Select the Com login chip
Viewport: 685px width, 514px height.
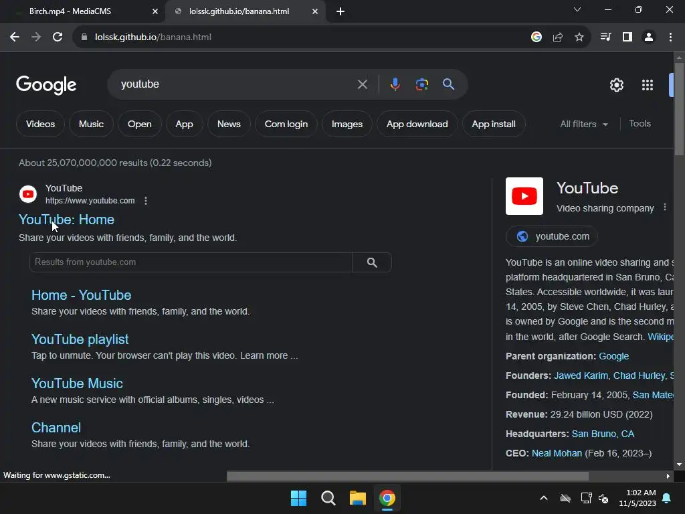click(x=286, y=124)
